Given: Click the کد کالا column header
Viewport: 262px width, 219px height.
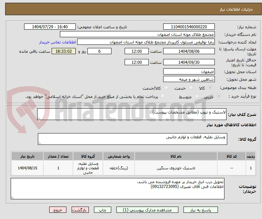Looking at the screenshot, I should (231, 156).
